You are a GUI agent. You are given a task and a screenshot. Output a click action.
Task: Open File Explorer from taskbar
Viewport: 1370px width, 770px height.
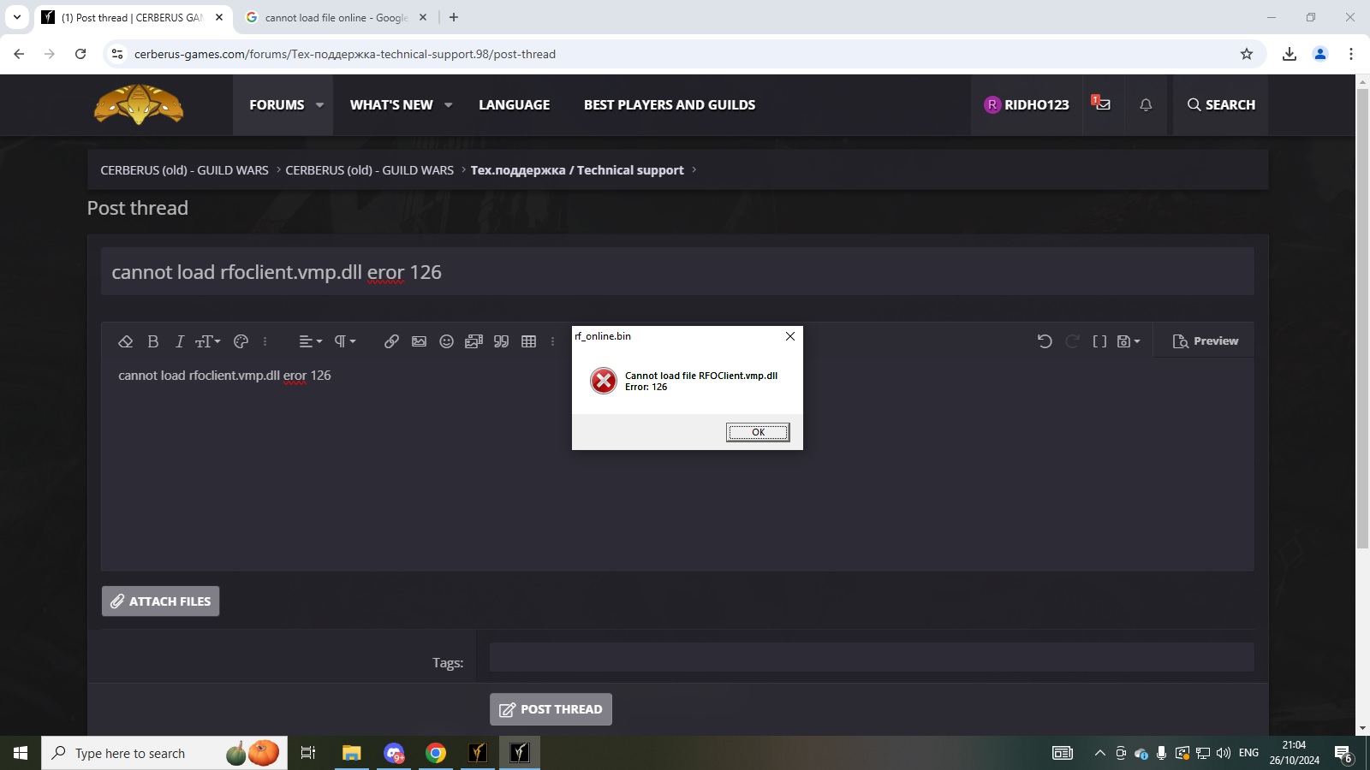[x=352, y=753]
